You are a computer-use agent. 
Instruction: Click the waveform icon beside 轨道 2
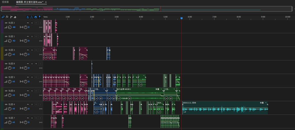6,23
